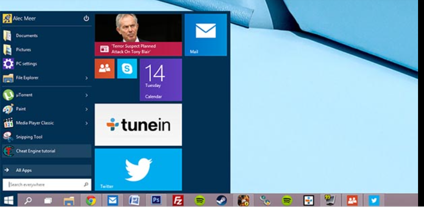
Task: Click the power button in Start menu
Action: [86, 18]
